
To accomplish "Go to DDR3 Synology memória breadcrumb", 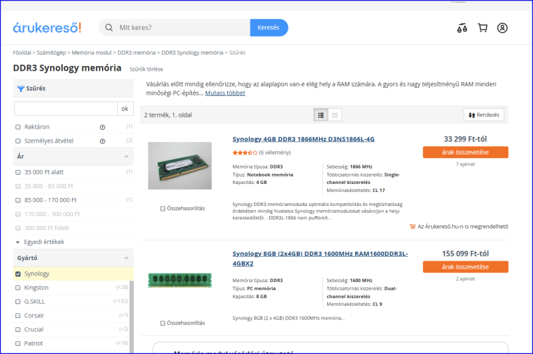I will click(193, 53).
